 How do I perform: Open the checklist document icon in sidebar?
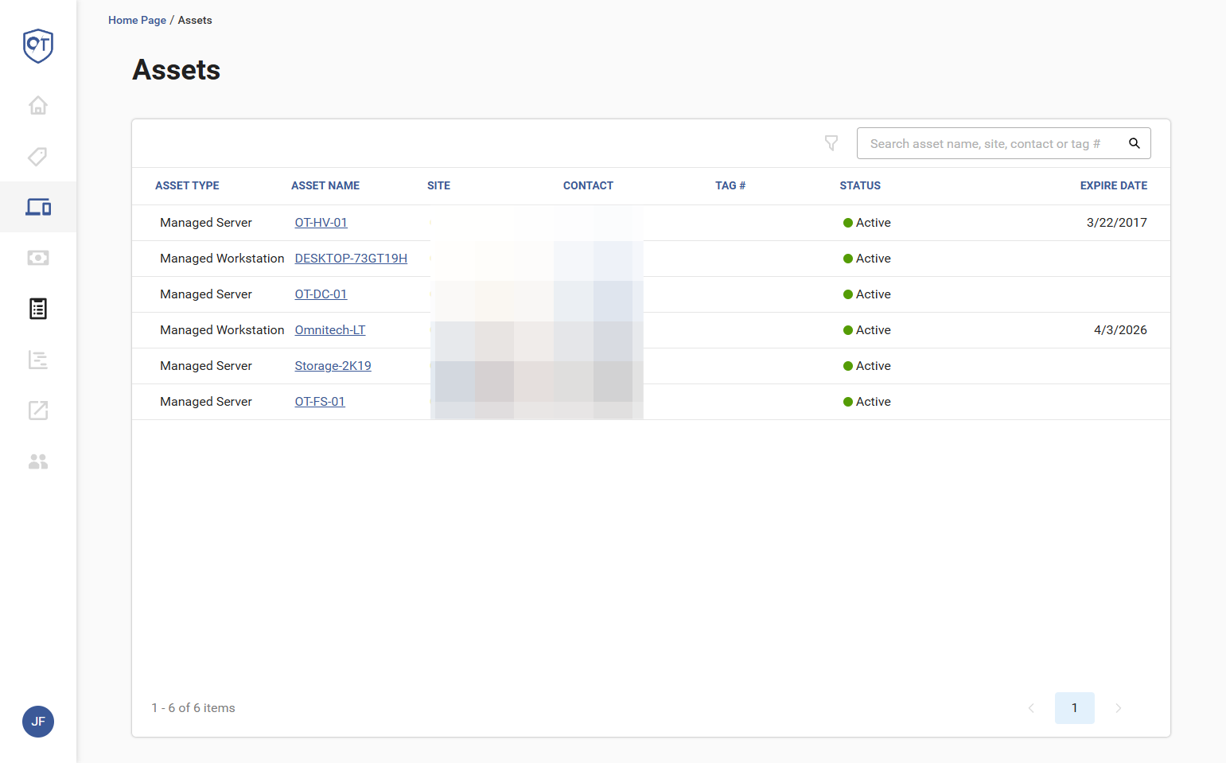(x=38, y=309)
